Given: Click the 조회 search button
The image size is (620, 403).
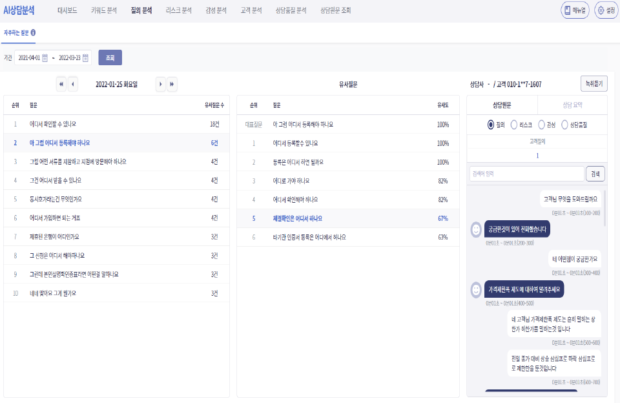Looking at the screenshot, I should pyautogui.click(x=110, y=57).
